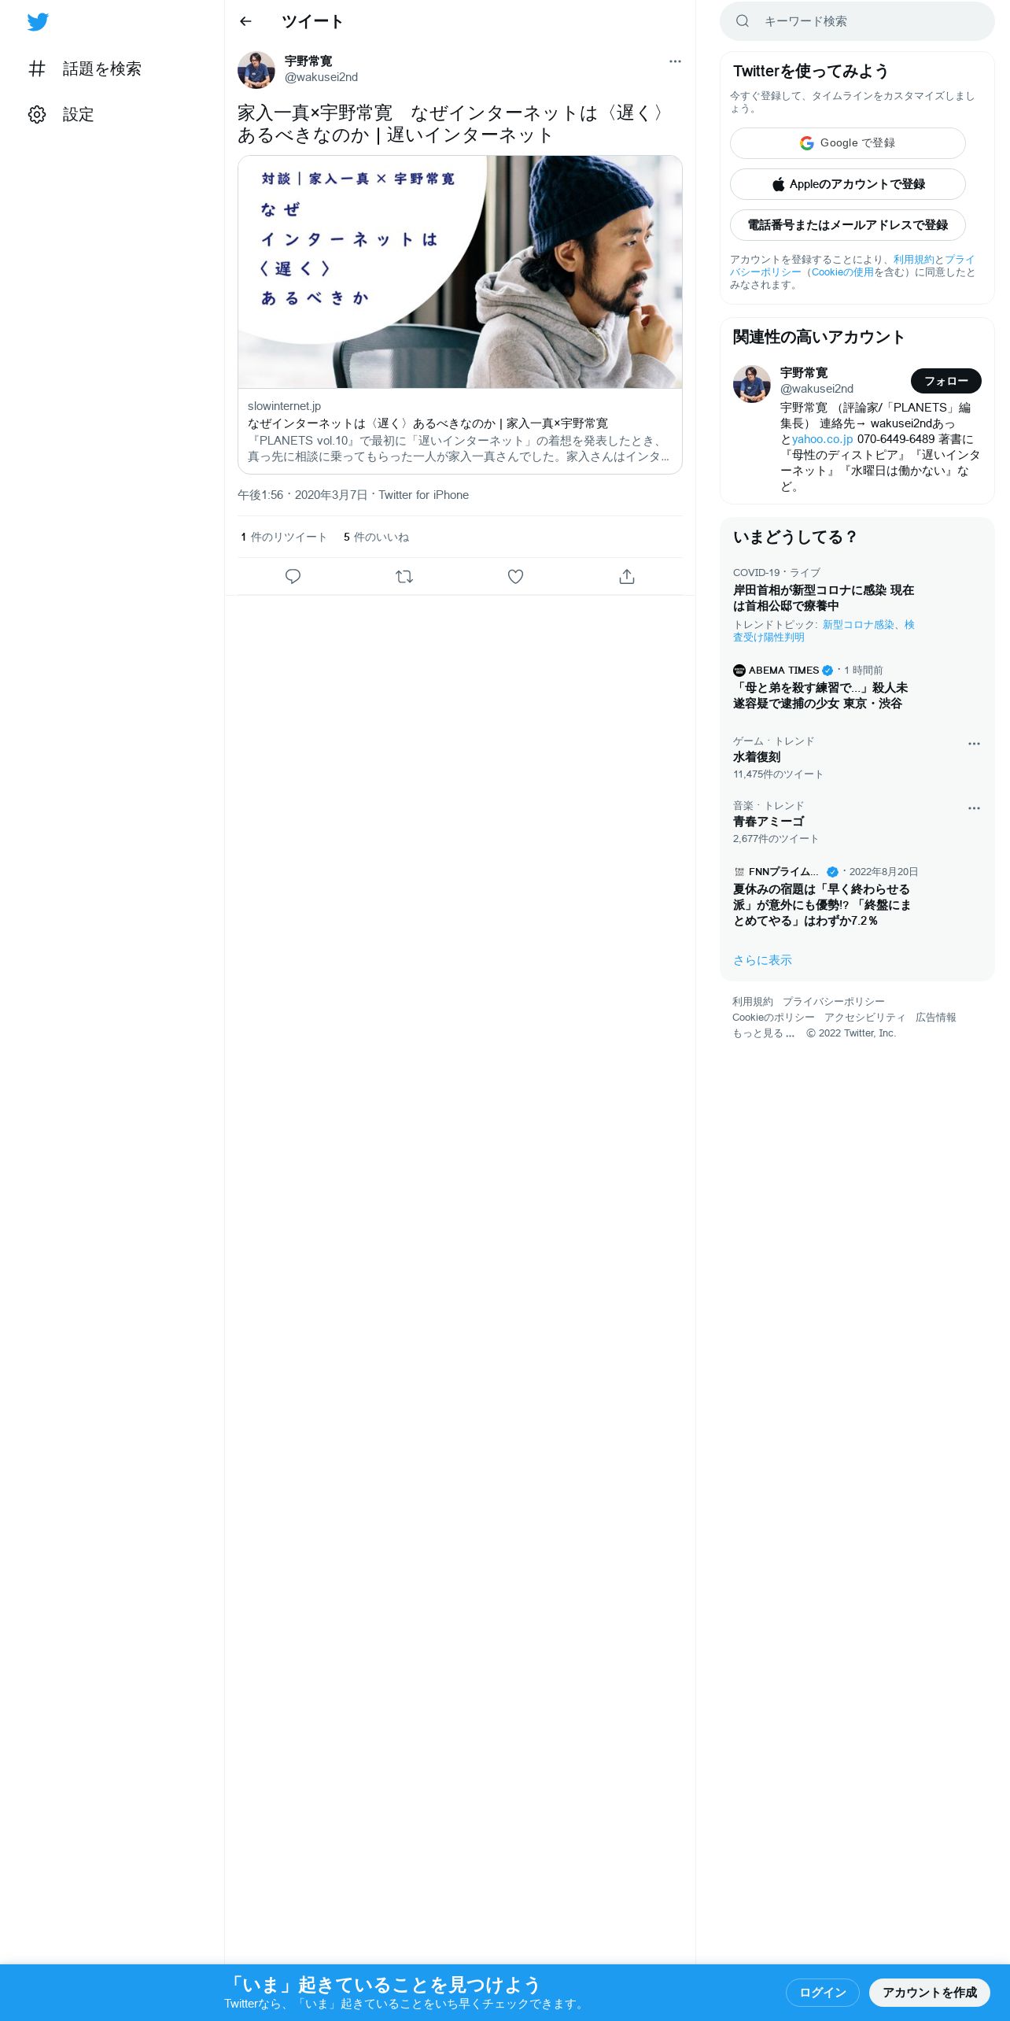Image resolution: width=1010 pixels, height=2021 pixels.
Task: Click 宇野常寛 name in related accounts
Action: tap(804, 373)
